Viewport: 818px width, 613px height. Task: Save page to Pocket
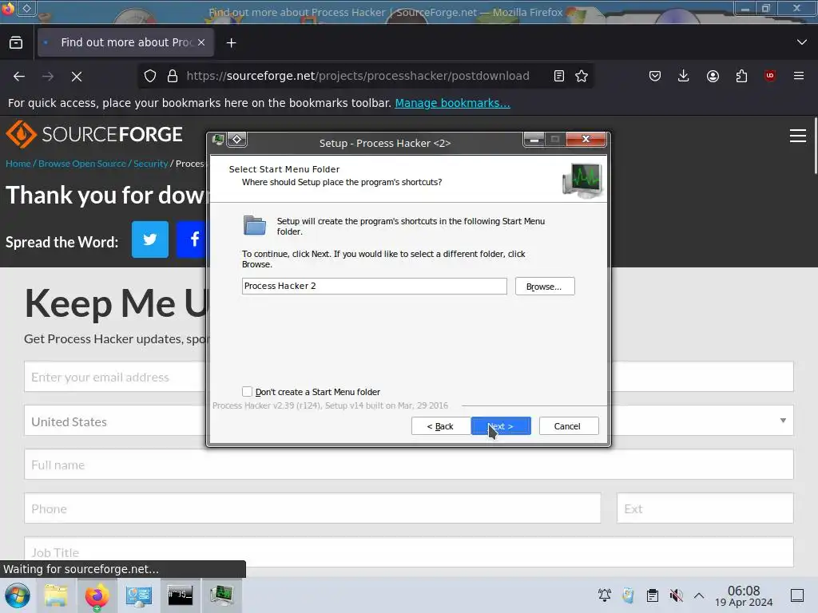tap(655, 76)
